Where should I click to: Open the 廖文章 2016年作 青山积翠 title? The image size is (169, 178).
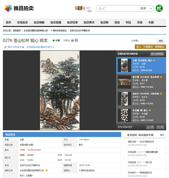point(146,77)
